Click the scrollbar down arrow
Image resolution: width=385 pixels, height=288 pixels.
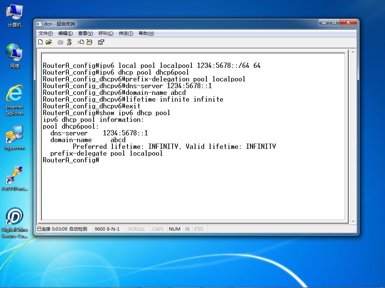(x=353, y=221)
